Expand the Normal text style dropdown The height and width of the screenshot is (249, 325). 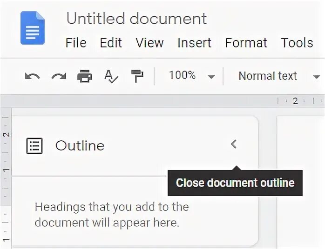279,76
